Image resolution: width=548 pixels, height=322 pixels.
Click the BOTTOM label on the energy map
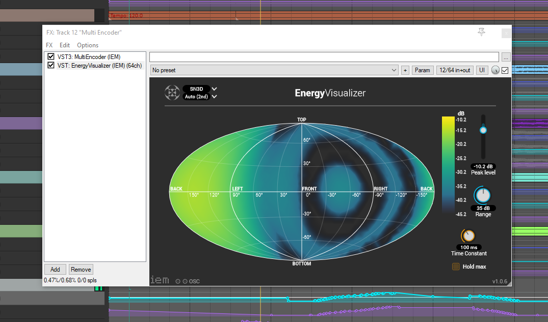coord(302,264)
